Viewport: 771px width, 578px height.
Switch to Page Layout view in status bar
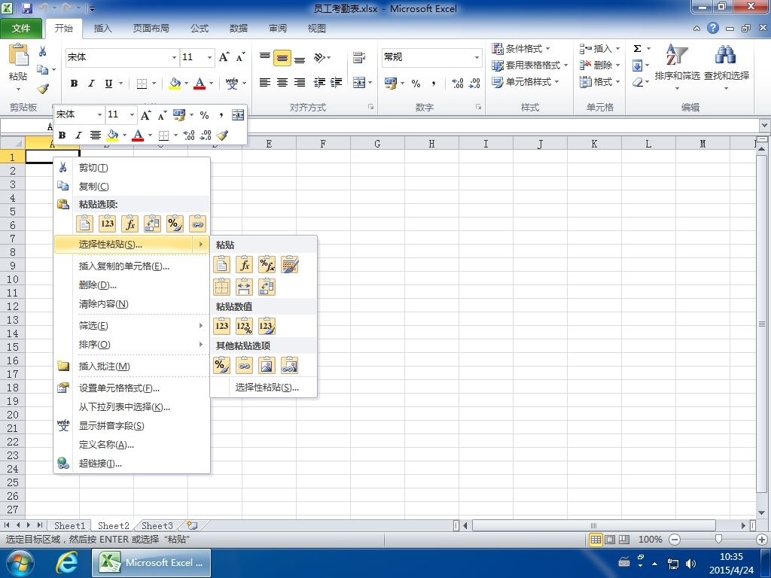coord(610,540)
